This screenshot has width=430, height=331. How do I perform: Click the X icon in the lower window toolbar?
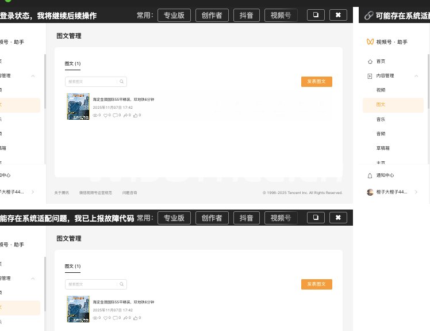tap(338, 218)
